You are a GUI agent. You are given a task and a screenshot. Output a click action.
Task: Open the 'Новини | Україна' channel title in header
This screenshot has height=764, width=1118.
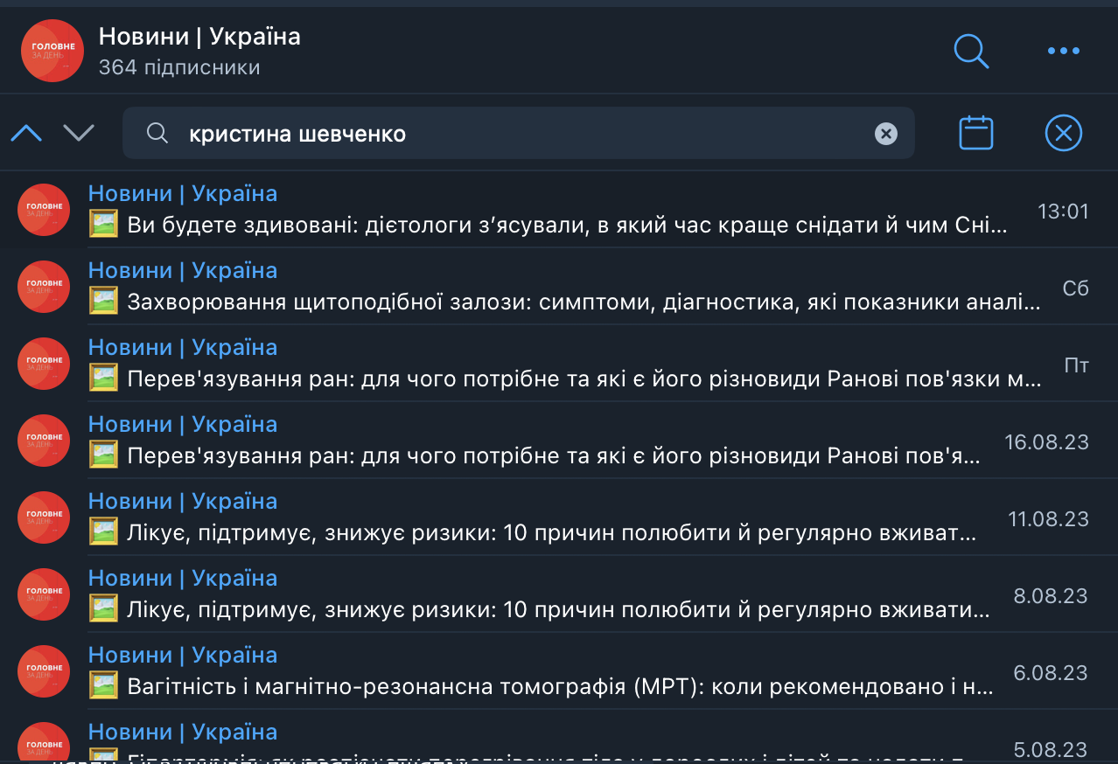pos(199,36)
